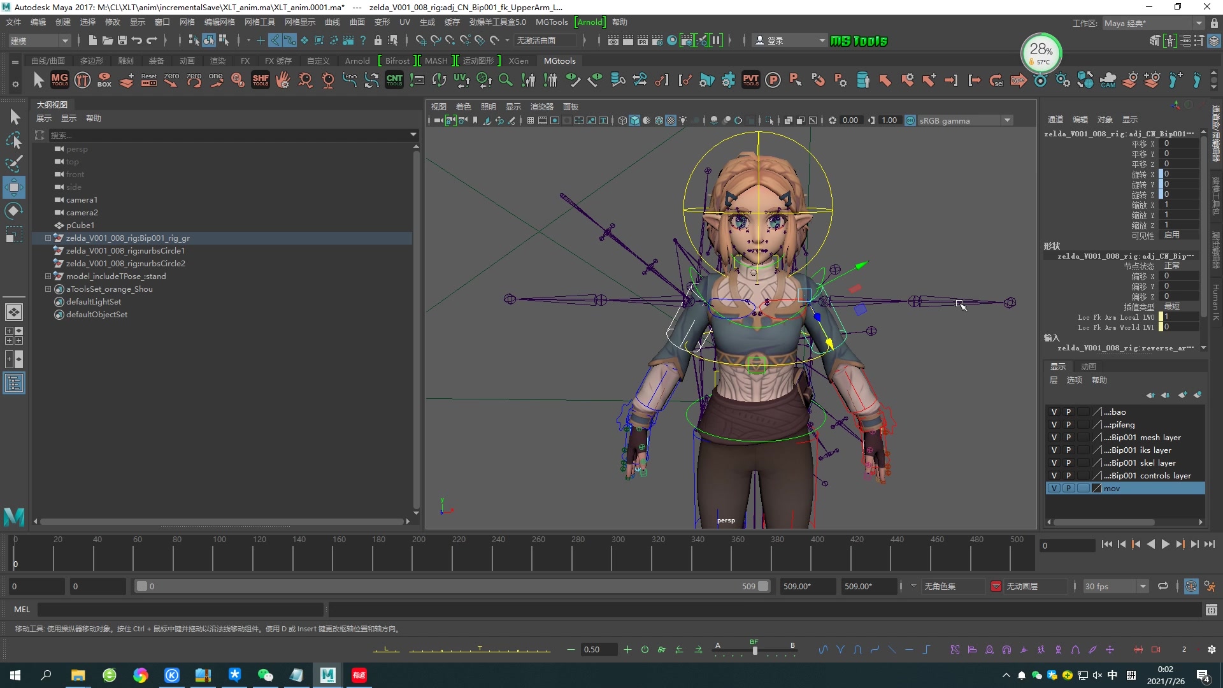Click the magnifier search shelf icon

tap(506, 80)
